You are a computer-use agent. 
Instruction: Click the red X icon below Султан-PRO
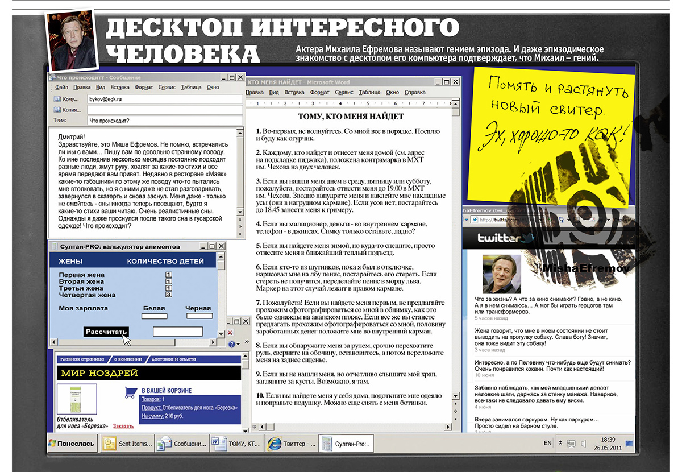pos(230,333)
